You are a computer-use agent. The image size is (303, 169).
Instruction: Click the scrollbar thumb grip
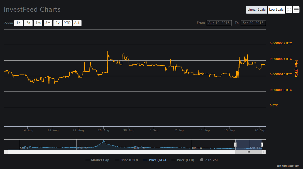(248, 152)
